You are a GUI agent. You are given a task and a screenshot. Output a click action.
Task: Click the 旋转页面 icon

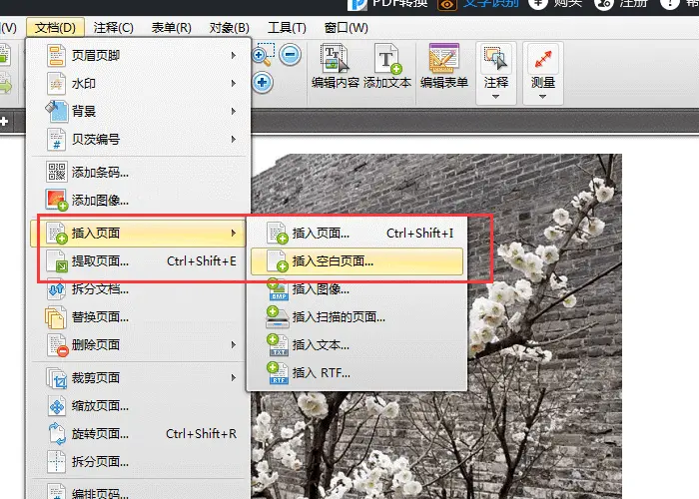[x=57, y=433]
